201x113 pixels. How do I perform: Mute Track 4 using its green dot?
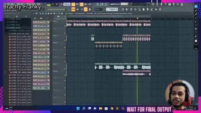point(65,47)
